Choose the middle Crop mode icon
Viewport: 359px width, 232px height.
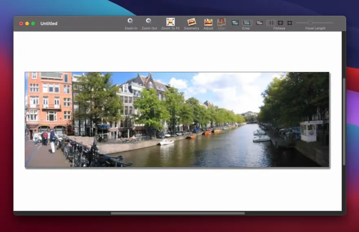246,23
